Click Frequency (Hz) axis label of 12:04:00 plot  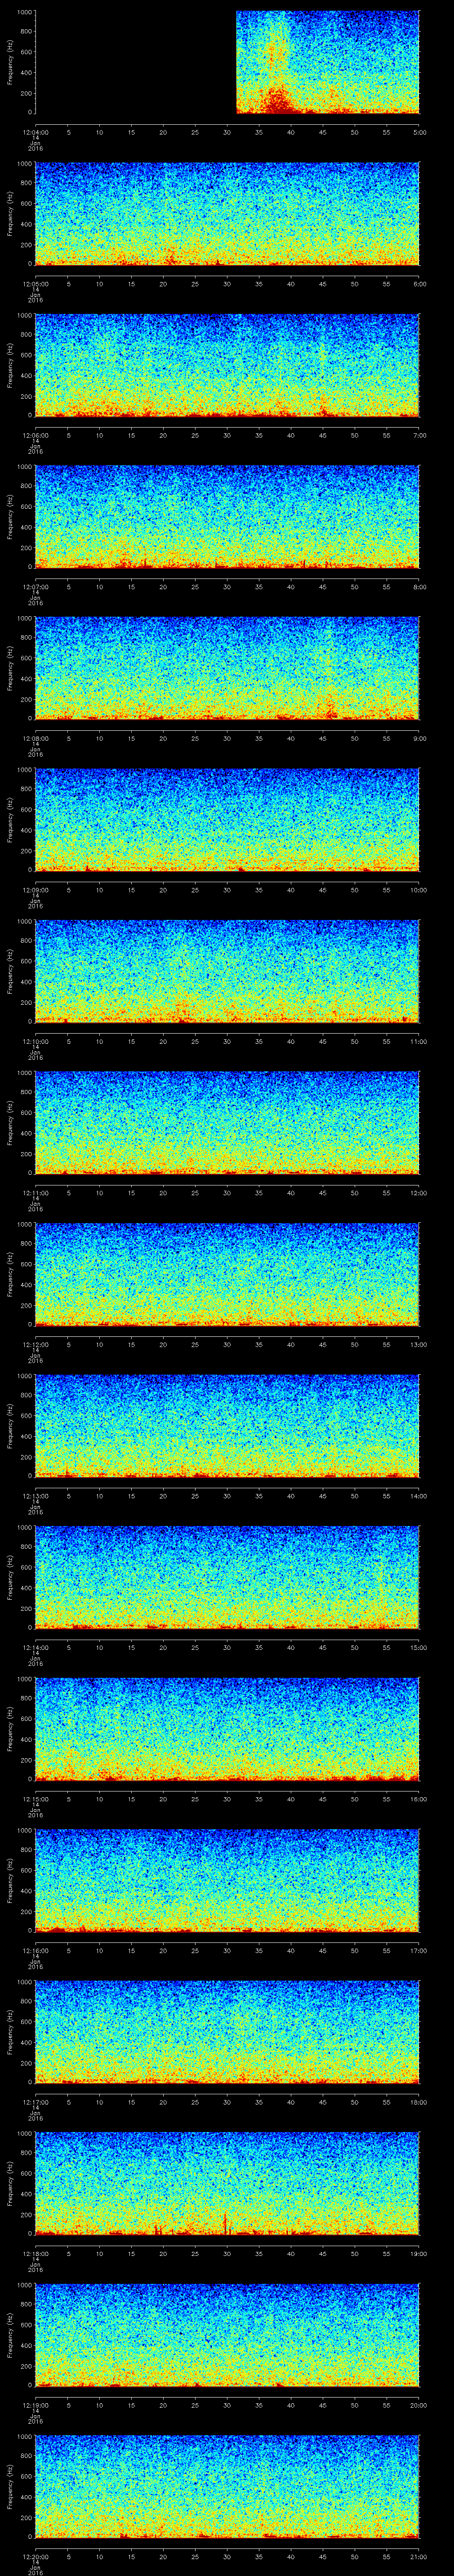10,62
